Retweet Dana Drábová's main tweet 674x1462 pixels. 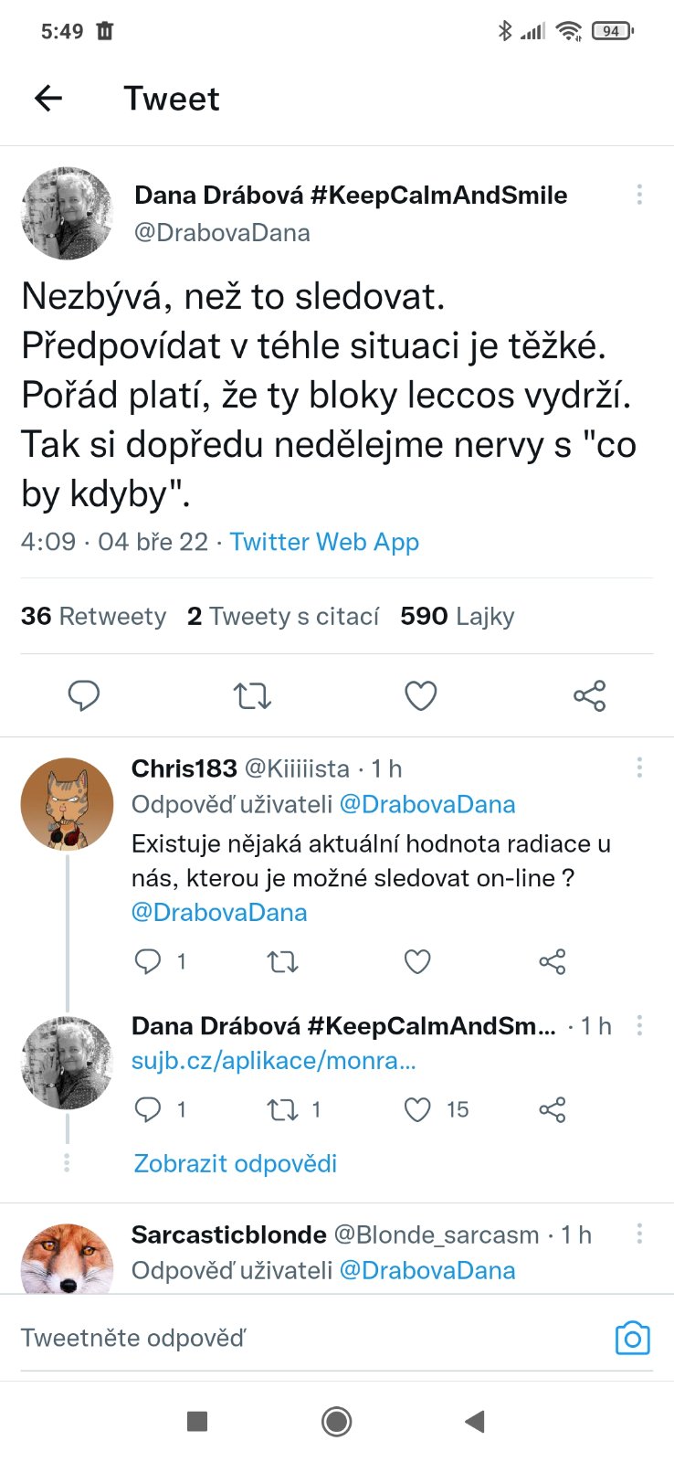252,696
